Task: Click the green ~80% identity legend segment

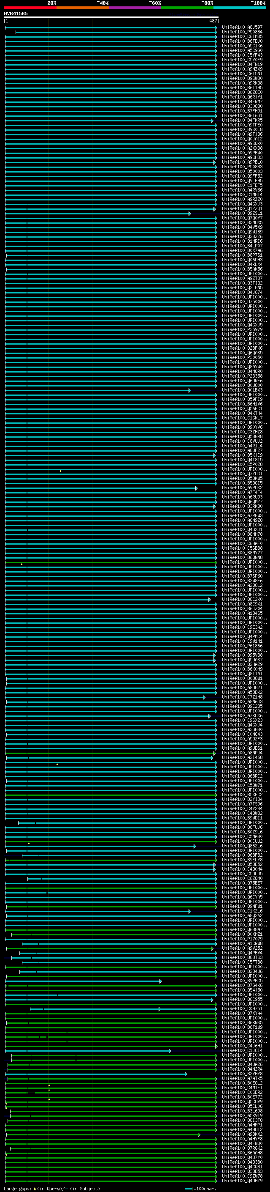Action: coord(187,8)
